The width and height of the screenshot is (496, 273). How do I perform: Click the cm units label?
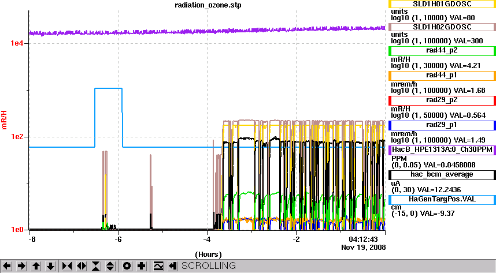(x=397, y=207)
